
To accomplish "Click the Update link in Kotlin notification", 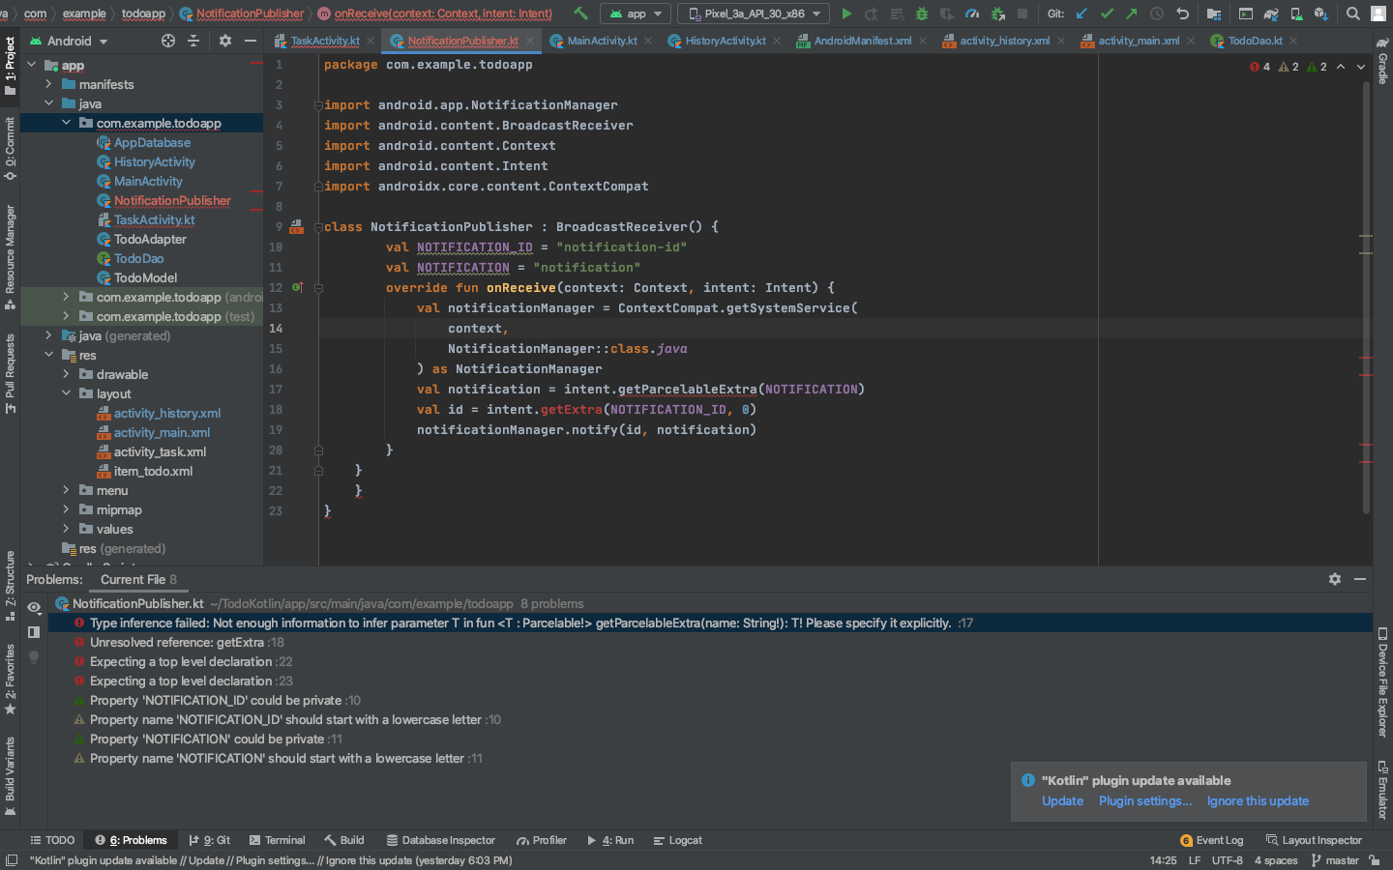I will (1062, 800).
